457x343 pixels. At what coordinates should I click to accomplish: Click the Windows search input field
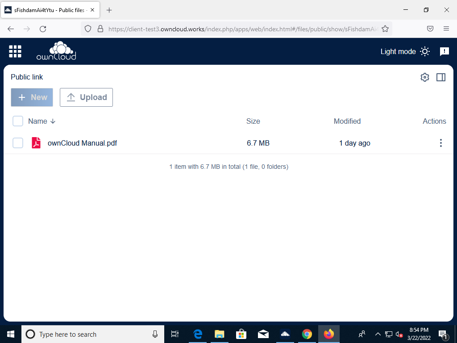coord(89,334)
